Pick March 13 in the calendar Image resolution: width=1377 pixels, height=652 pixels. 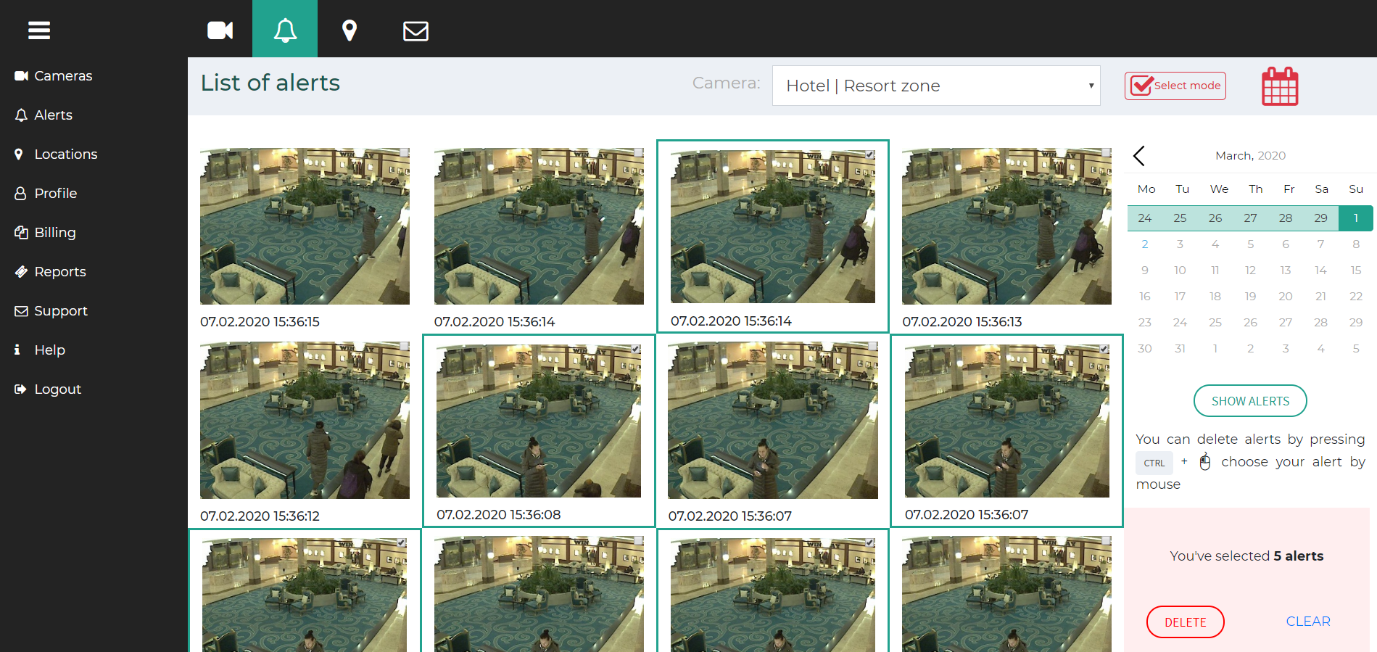pyautogui.click(x=1286, y=270)
